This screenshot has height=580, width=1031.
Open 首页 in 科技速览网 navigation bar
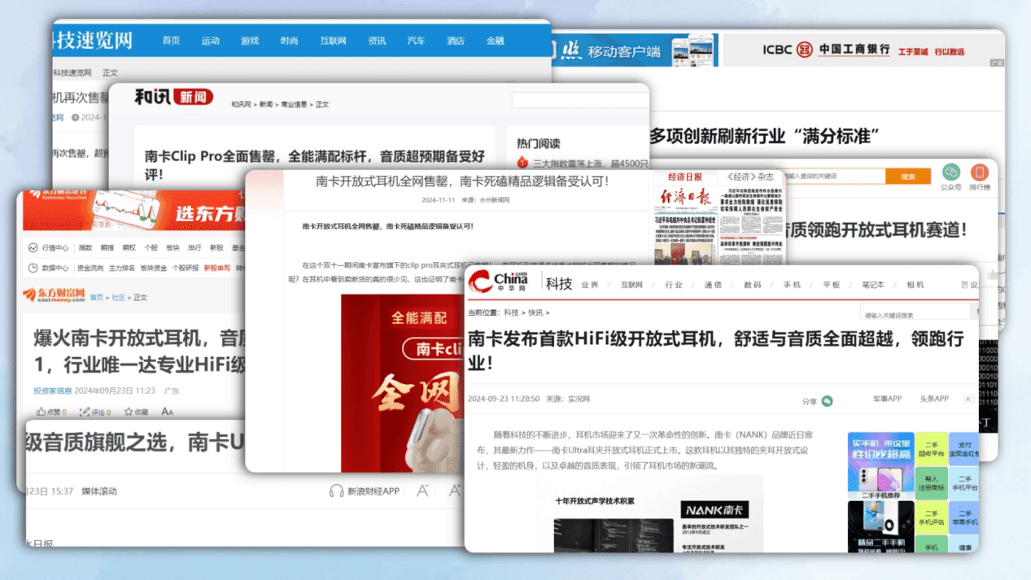(x=171, y=41)
